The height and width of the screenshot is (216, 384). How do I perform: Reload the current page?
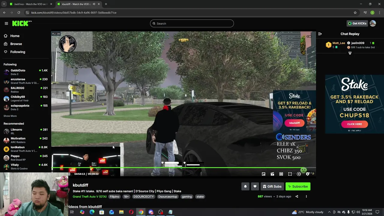19,13
